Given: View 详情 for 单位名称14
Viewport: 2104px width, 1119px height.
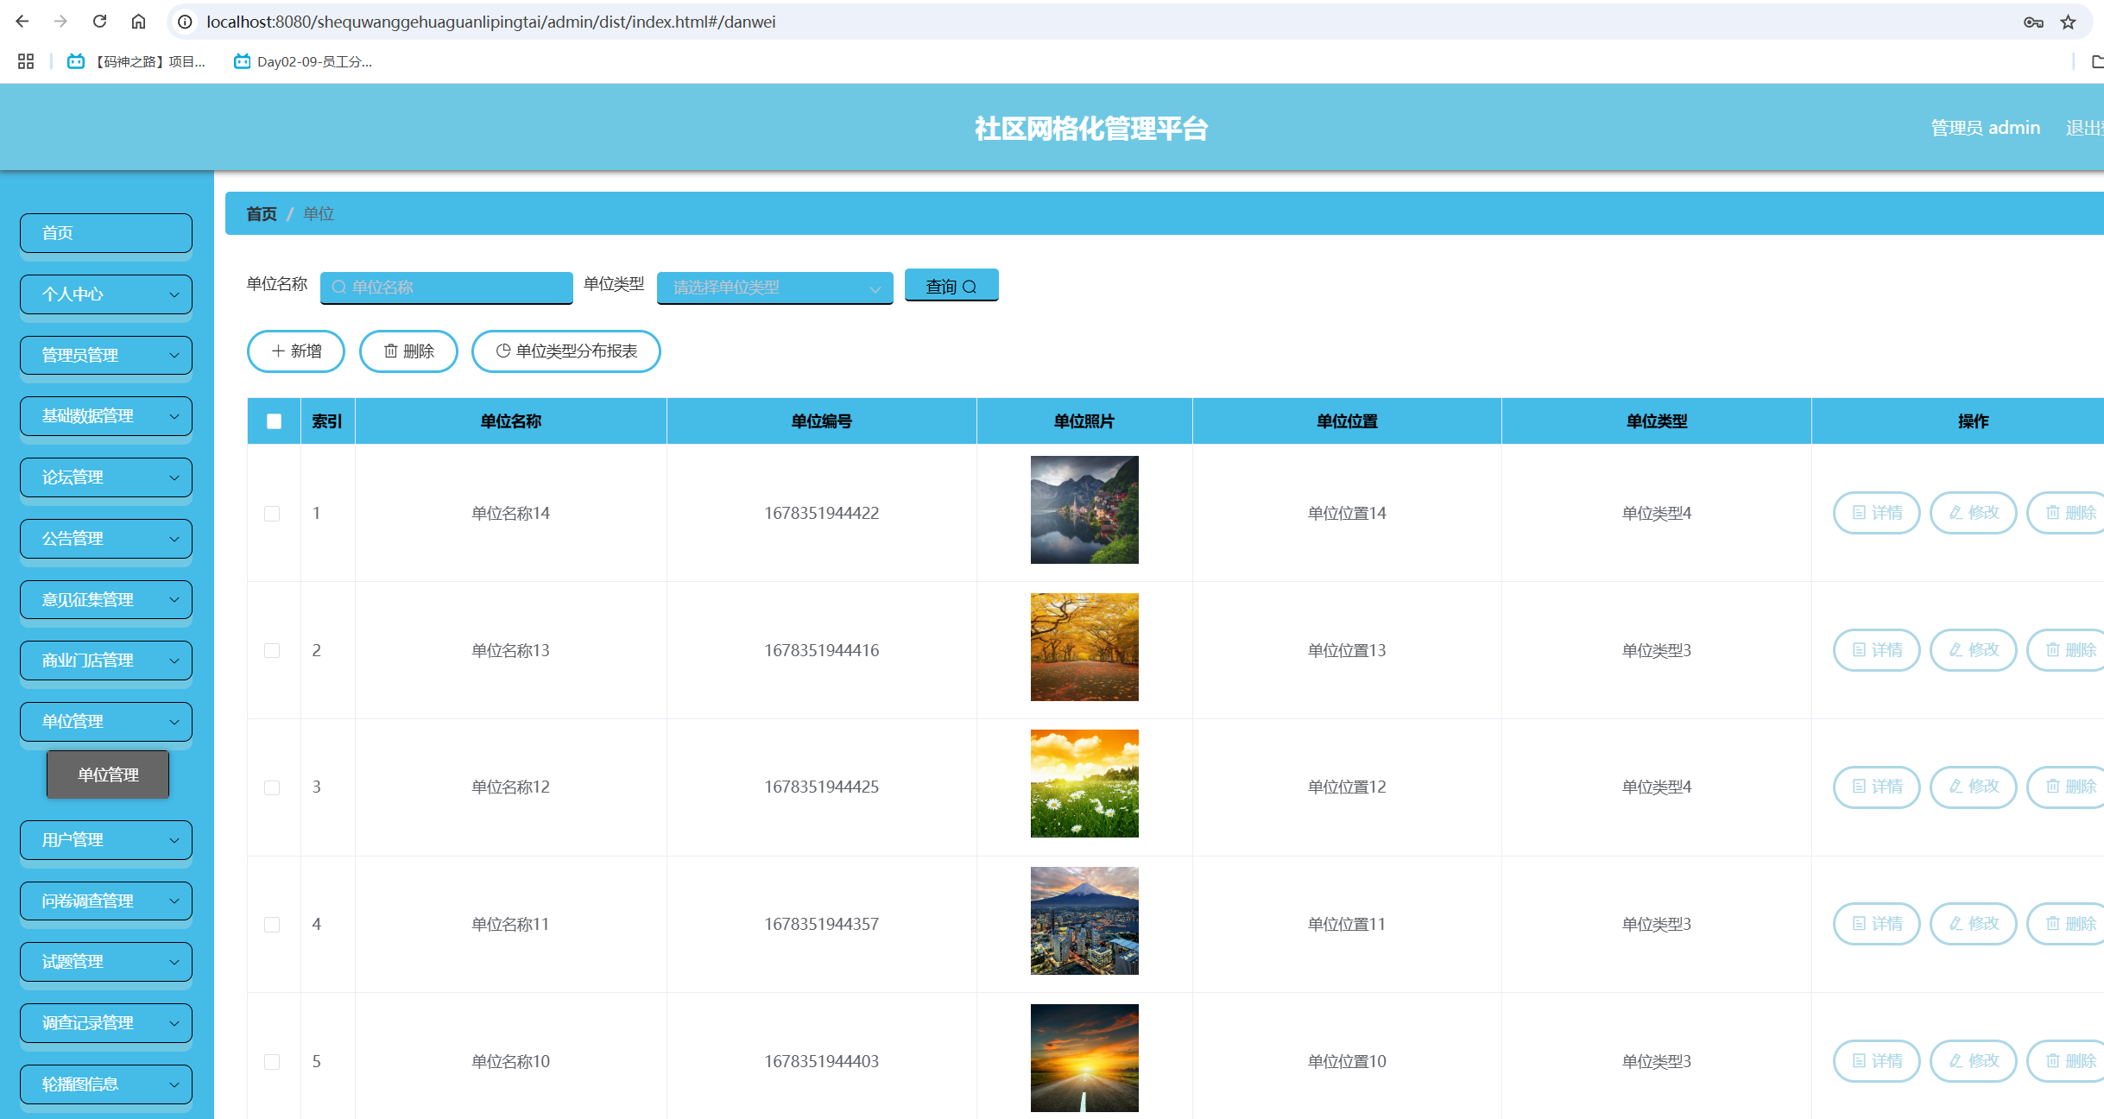Looking at the screenshot, I should 1876,513.
